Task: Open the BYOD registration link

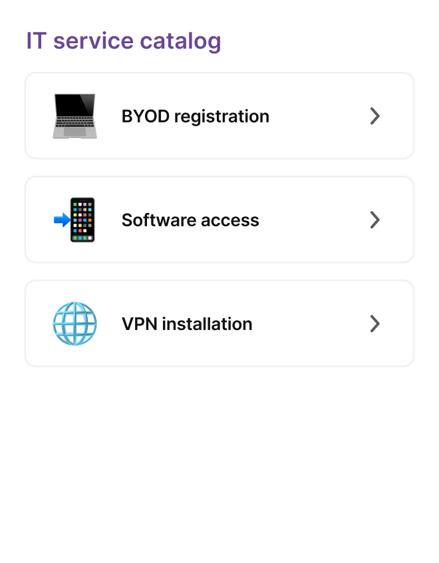Action: pyautogui.click(x=196, y=116)
